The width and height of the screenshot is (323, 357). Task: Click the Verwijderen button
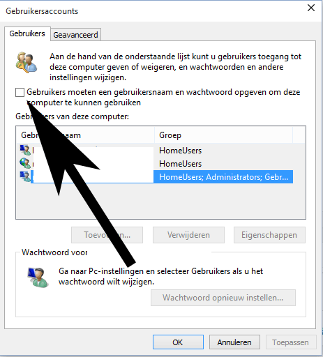click(x=188, y=235)
